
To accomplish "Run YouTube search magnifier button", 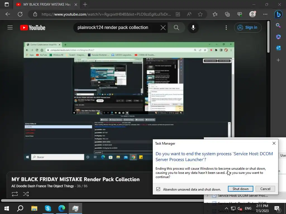I will [177, 28].
